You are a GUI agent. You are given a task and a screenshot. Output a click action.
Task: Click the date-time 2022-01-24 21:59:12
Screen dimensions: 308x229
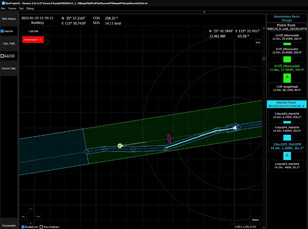[x=37, y=18]
